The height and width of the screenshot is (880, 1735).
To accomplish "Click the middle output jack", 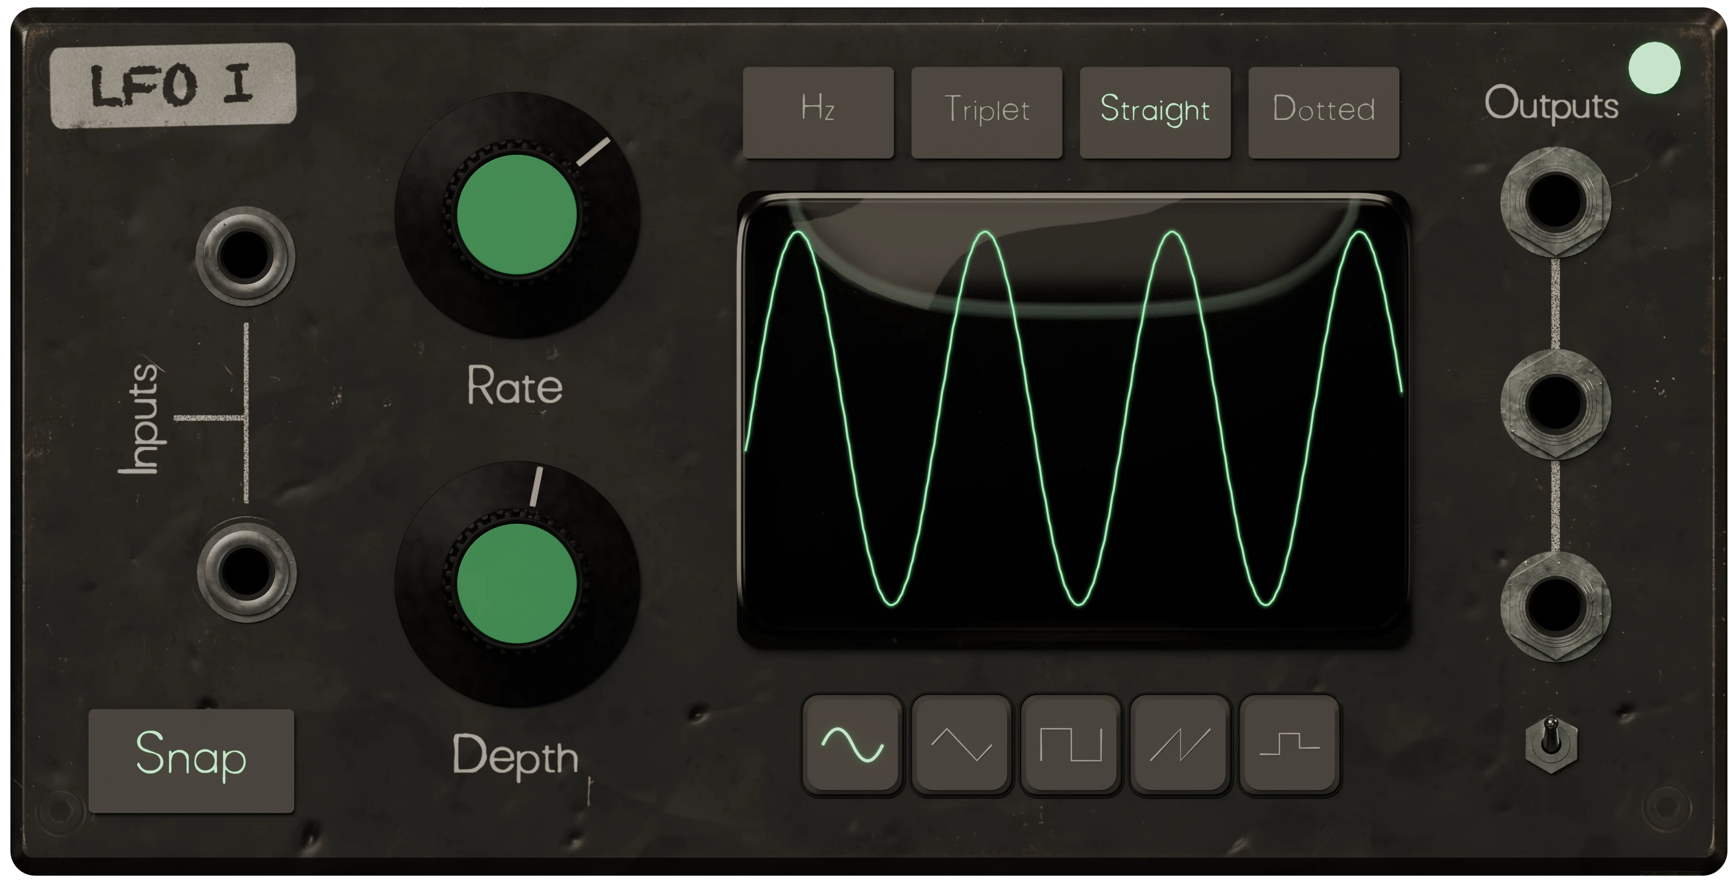I will (1555, 404).
